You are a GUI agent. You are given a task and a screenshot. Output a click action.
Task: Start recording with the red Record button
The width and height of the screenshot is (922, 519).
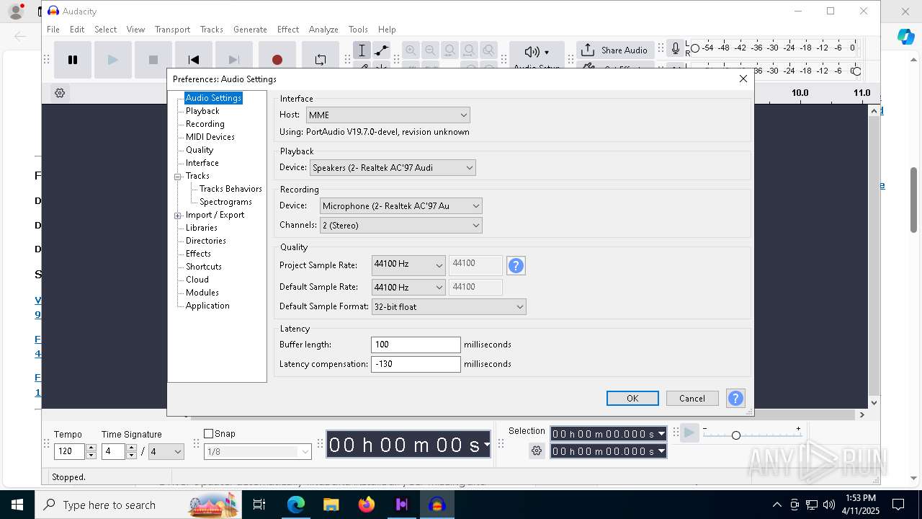click(x=277, y=60)
